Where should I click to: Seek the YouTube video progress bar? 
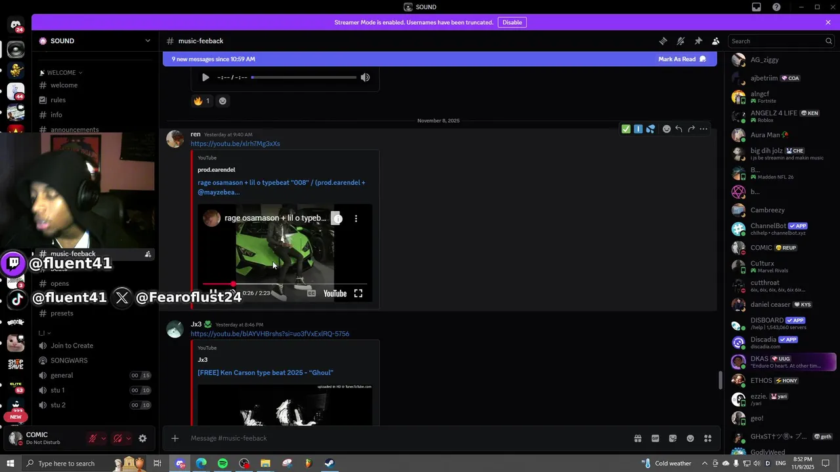[285, 284]
